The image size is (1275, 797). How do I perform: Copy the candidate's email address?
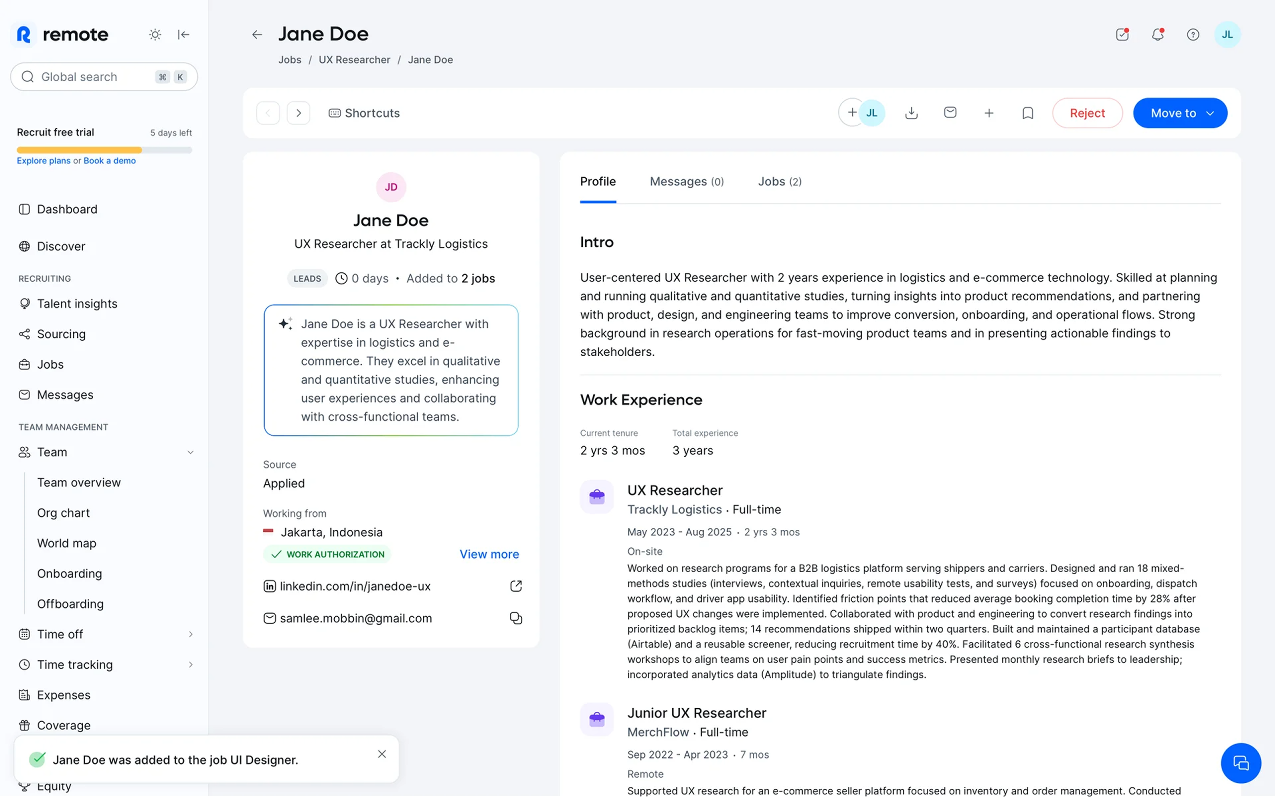coord(515,618)
